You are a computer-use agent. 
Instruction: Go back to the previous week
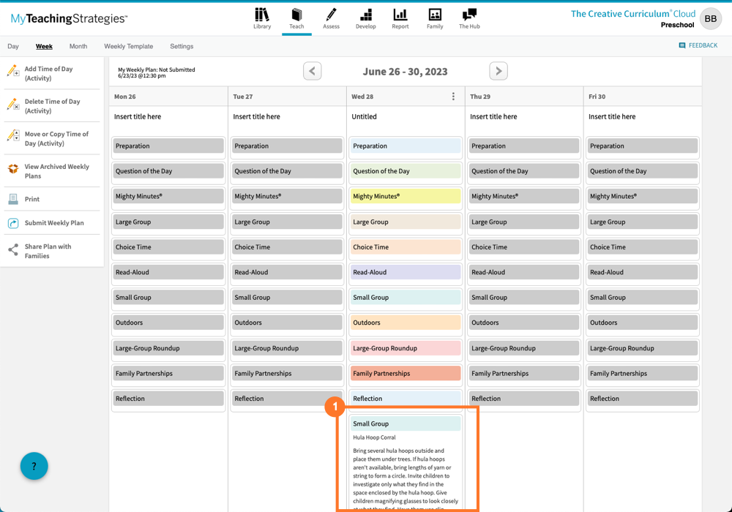tap(312, 71)
